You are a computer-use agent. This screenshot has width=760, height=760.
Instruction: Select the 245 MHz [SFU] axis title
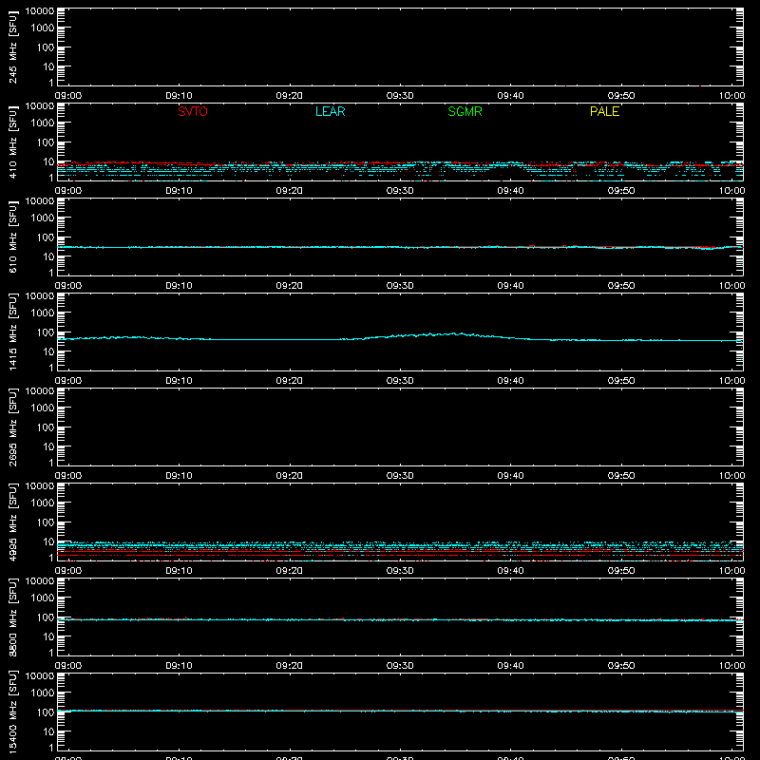[12, 47]
